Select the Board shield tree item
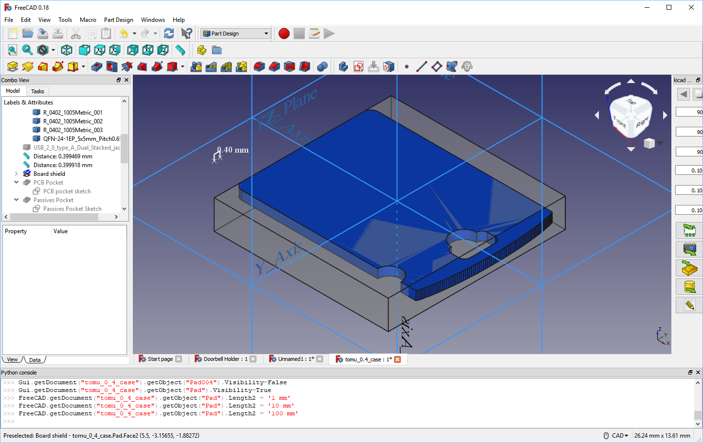 pyautogui.click(x=49, y=174)
